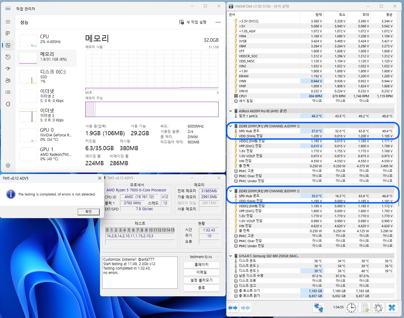Select 메모리 item in performance list
404x318 pixels.
46,58
